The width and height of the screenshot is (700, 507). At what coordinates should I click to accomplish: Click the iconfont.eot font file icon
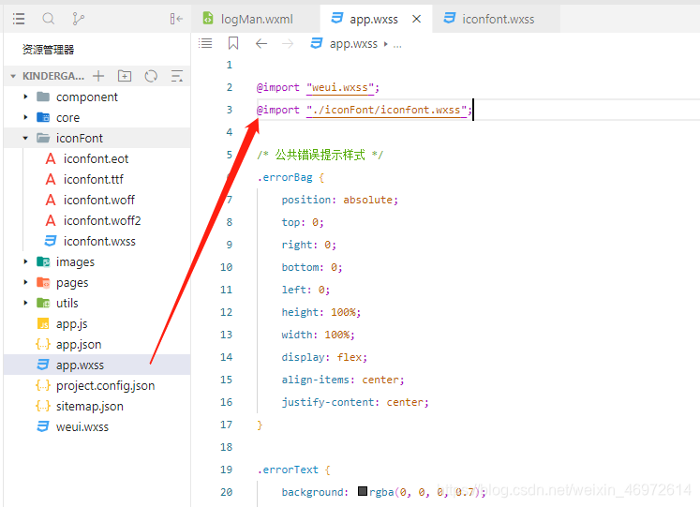coord(51,159)
